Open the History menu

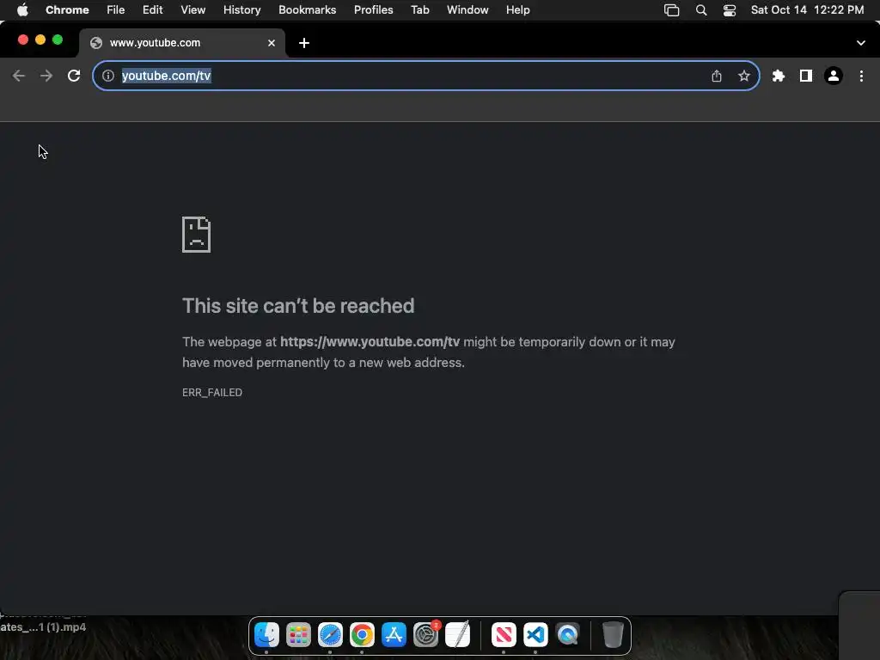coord(241,10)
